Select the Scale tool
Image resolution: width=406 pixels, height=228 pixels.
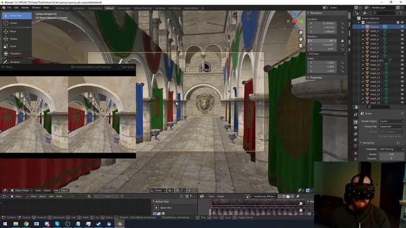[x=16, y=46]
